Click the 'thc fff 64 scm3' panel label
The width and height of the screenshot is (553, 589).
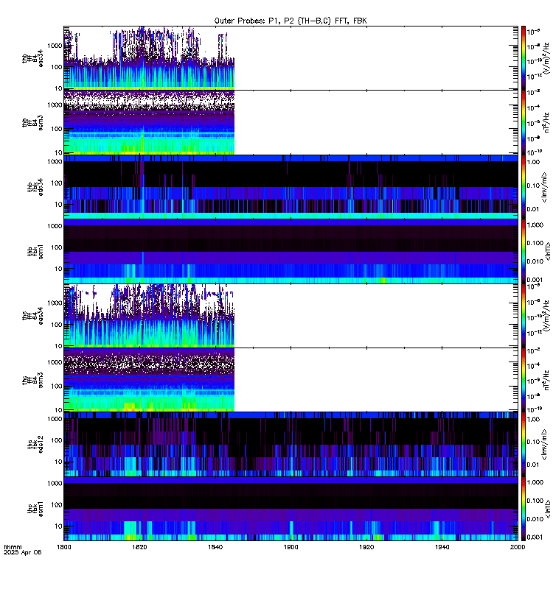pyautogui.click(x=32, y=380)
